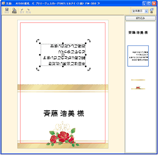The image size is (158, 155).
Task: Close the 文面 window
Action: tap(154, 4)
